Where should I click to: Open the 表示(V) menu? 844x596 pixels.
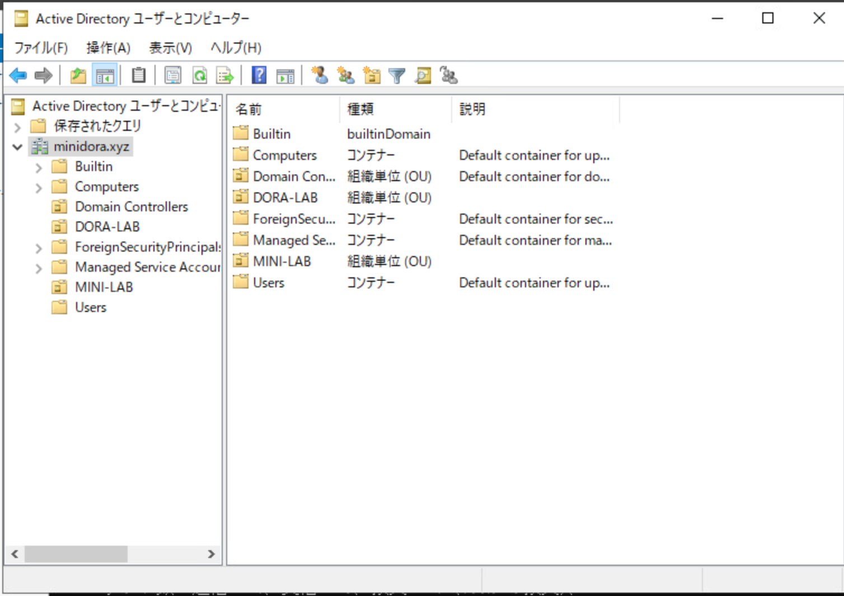170,48
